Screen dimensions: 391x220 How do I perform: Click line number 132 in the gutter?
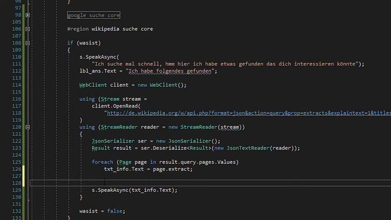(x=16, y=211)
